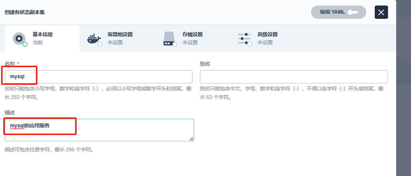Image resolution: width=411 pixels, height=176 pixels.
Task: Click the storage disk icon for 存储设置
Action: 169,38
